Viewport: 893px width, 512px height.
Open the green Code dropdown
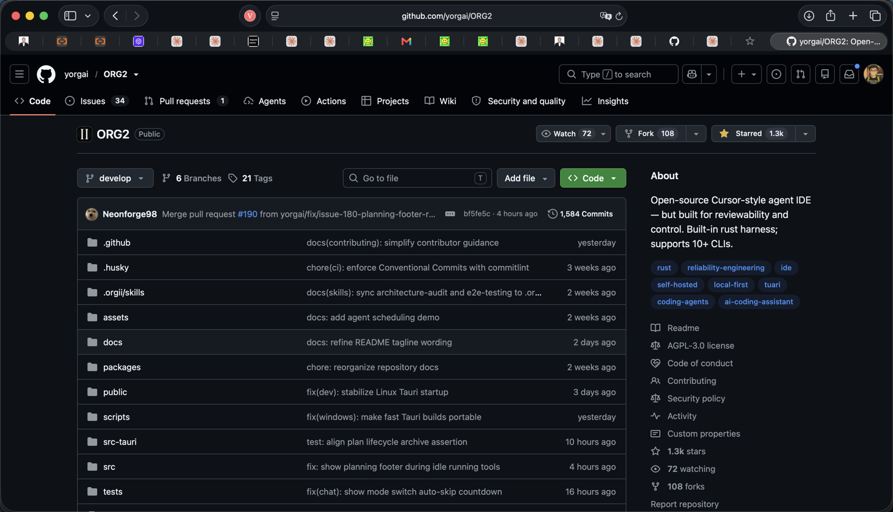[x=593, y=178]
